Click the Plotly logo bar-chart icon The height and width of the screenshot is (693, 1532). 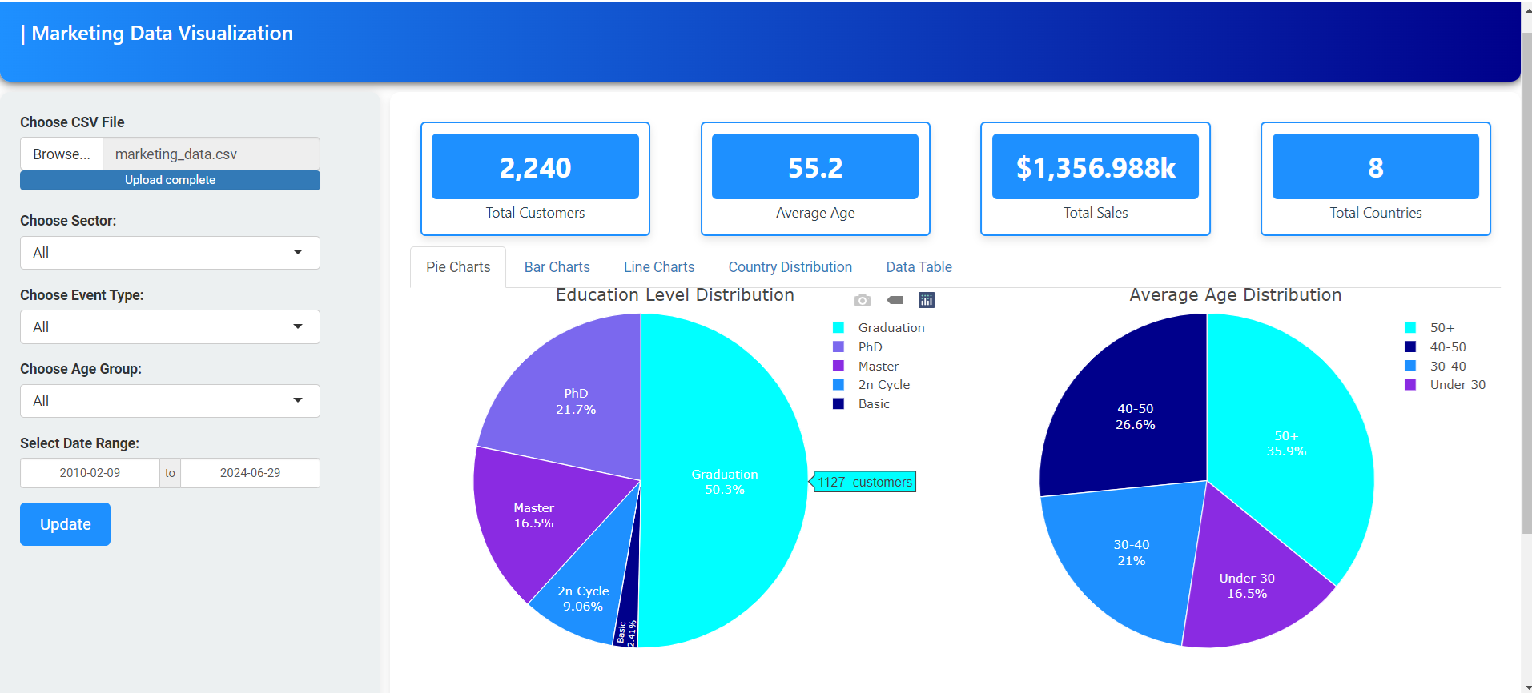(927, 300)
